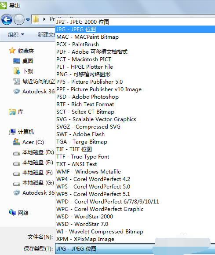The width and height of the screenshot is (215, 255).
Task: Open the recent locations dropdown arrow
Action: click(x=28, y=20)
